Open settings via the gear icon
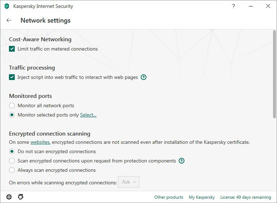The image size is (277, 203). pos(9,197)
